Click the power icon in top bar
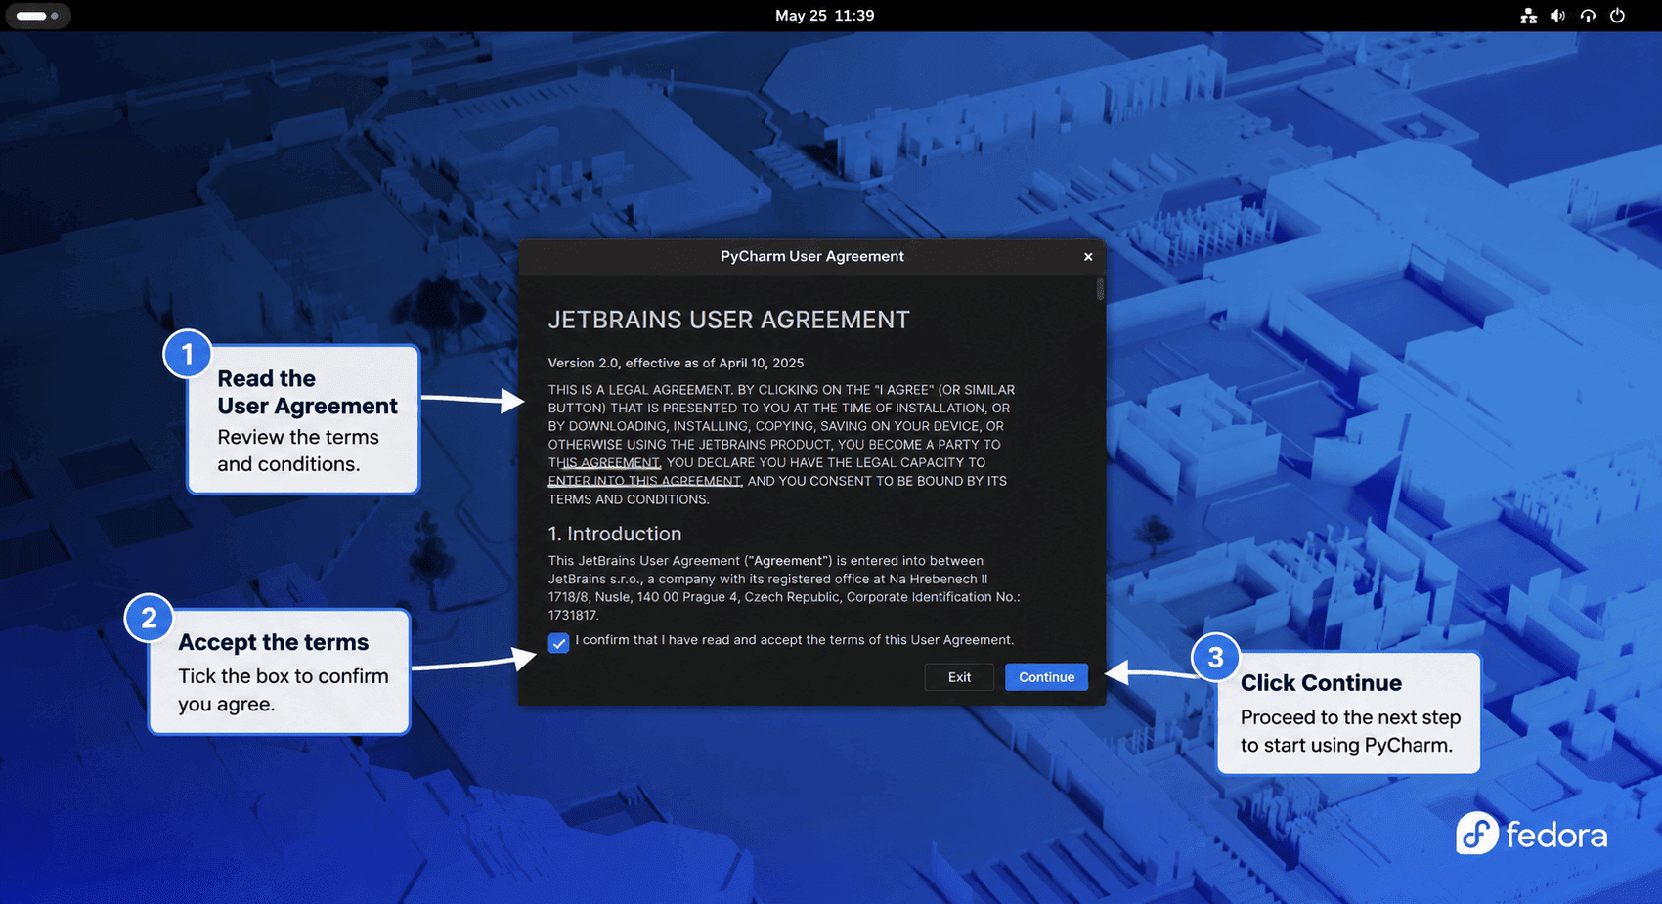This screenshot has height=904, width=1662. (x=1617, y=16)
